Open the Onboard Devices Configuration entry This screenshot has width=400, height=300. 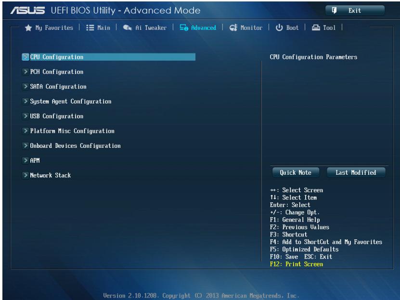[75, 145]
